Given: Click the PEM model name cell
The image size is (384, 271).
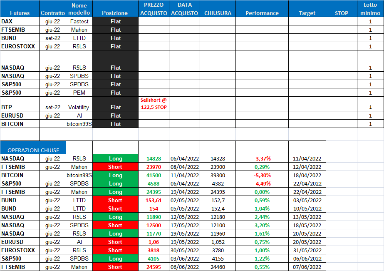Looking at the screenshot, I should point(79,93).
